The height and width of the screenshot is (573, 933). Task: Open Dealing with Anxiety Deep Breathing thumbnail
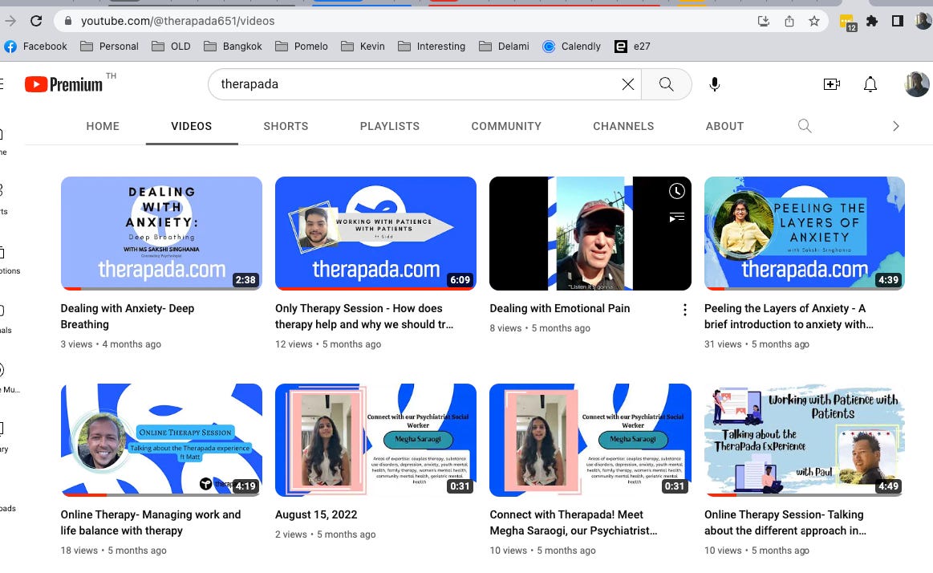(161, 234)
